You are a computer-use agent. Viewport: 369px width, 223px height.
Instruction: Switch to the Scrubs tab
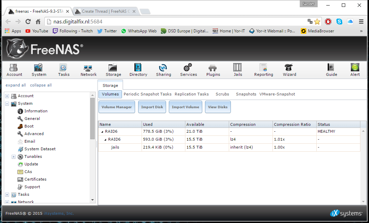pyautogui.click(x=222, y=94)
